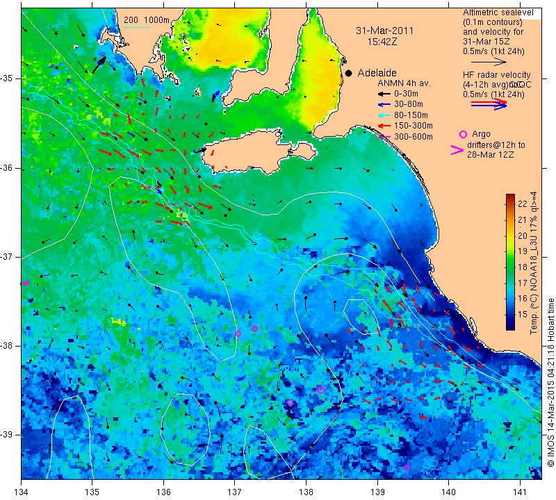556x500 pixels.
Task: Click the '300-600m' depth label
Action: (x=413, y=137)
